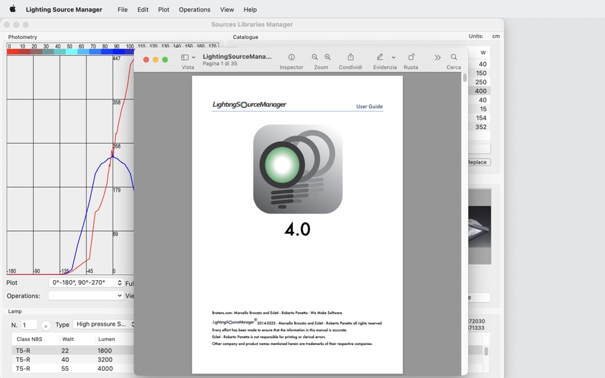605x378 pixels.
Task: Select catalogue row with wattage 15
Action: click(x=479, y=109)
